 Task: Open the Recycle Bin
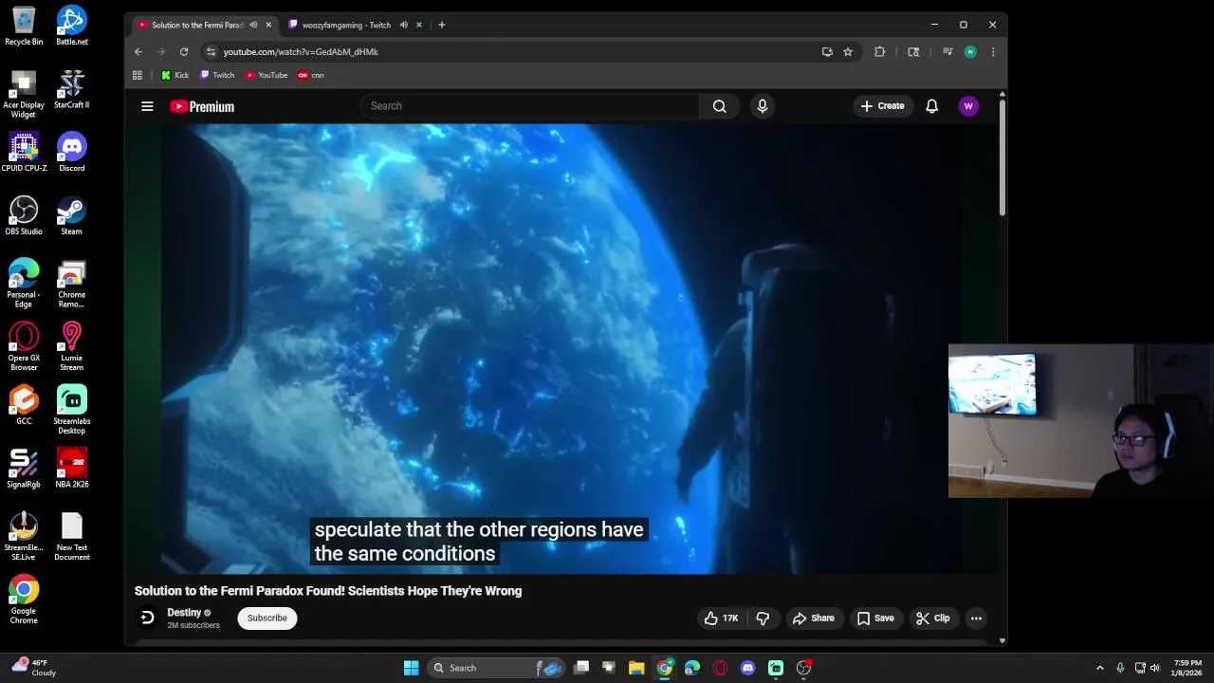point(24,26)
